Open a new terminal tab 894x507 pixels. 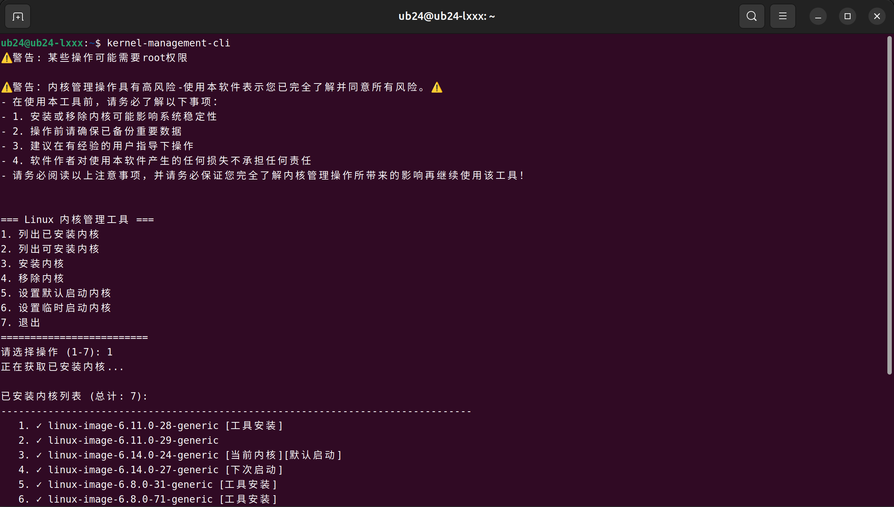[x=18, y=17]
